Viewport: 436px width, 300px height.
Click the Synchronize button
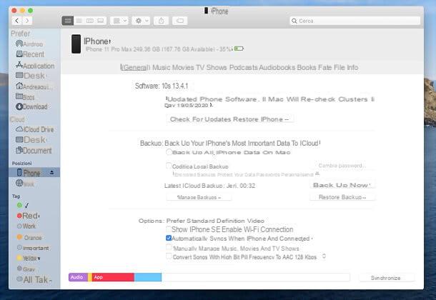pyautogui.click(x=386, y=278)
